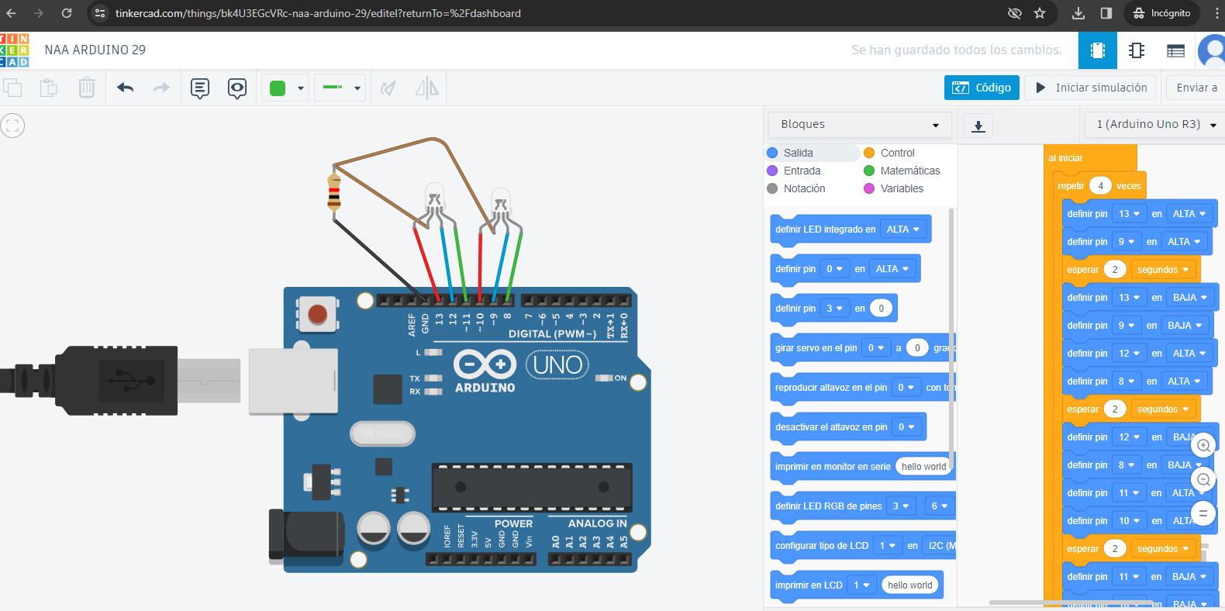Edit the repetir count value field
The width and height of the screenshot is (1225, 611).
pos(1100,186)
